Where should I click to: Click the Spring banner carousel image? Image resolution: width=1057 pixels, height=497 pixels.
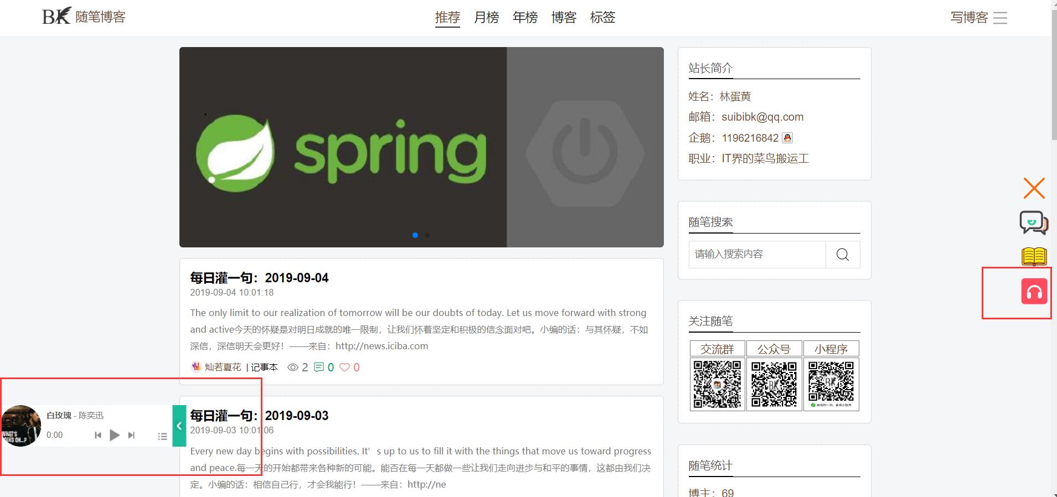point(421,147)
